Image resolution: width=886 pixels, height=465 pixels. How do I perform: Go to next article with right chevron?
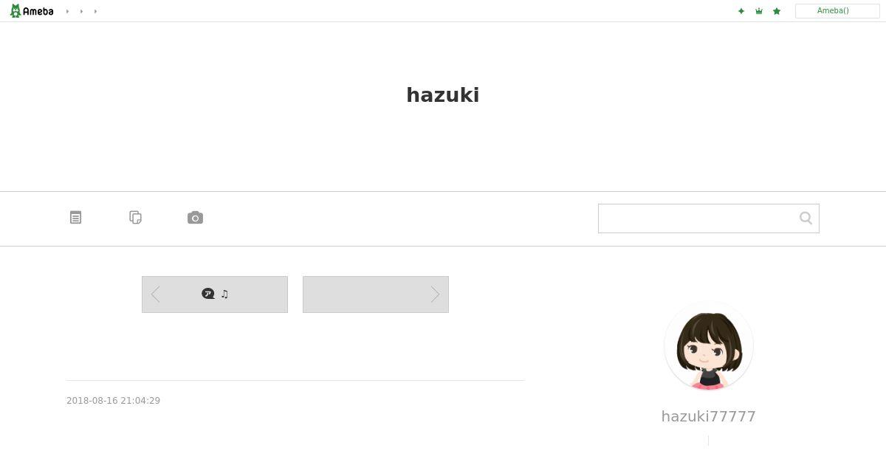click(435, 294)
